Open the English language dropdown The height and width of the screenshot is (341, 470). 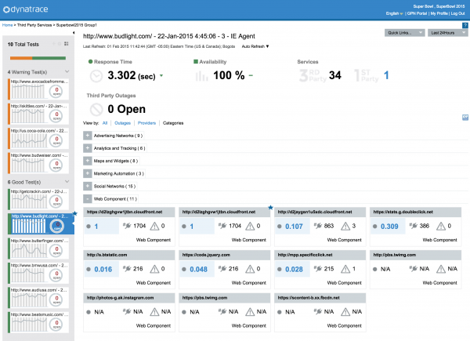[x=394, y=13]
